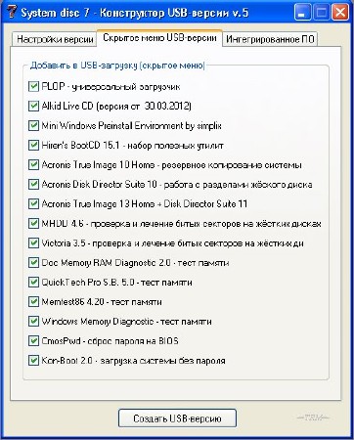Toggle the Alkid Live CD checkbox

[x=33, y=106]
